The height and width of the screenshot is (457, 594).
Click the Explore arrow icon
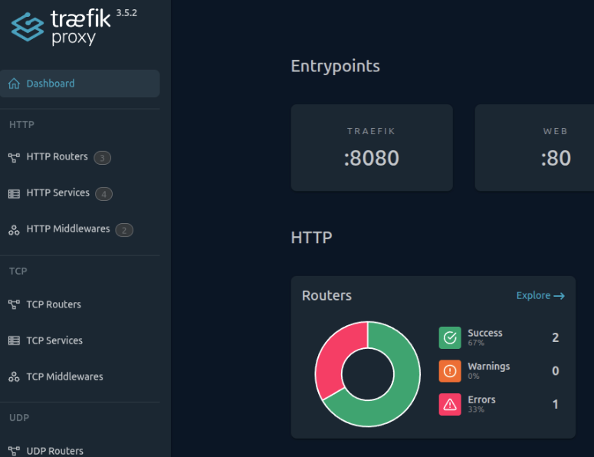[x=560, y=296]
